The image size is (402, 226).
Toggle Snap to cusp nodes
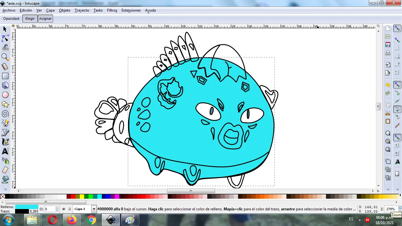click(x=397, y=109)
